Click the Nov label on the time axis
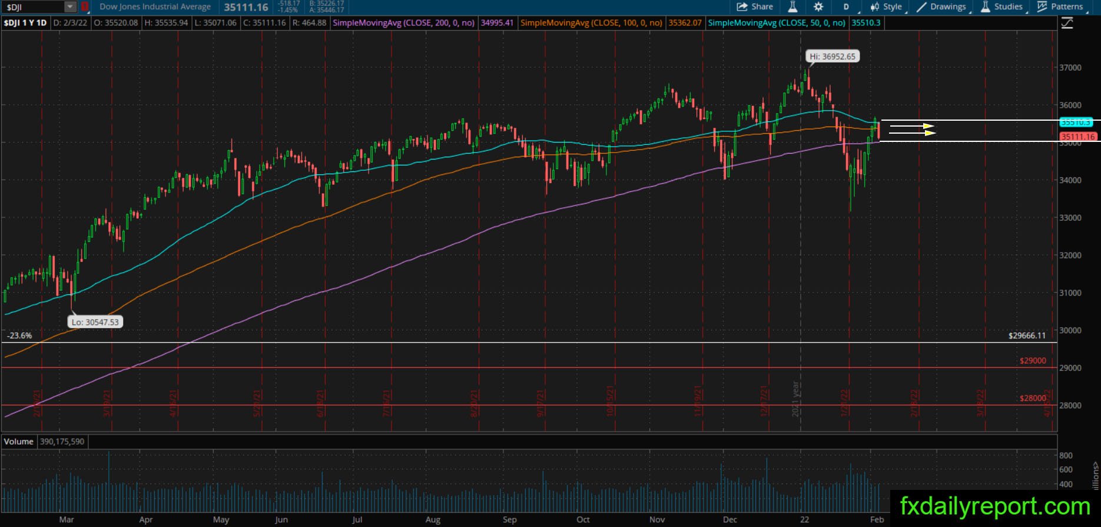Image resolution: width=1101 pixels, height=527 pixels. [657, 519]
